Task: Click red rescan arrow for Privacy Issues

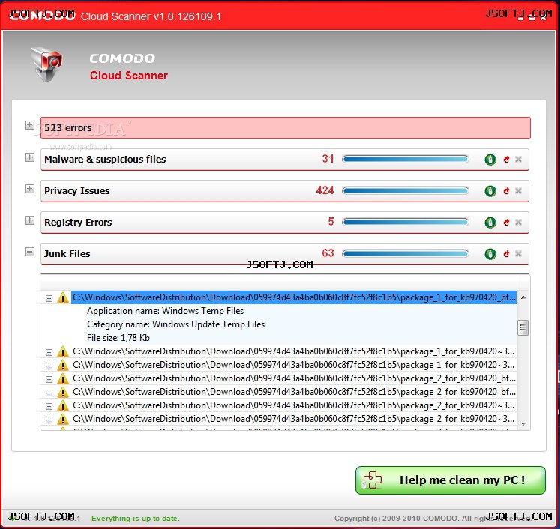Action: click(x=506, y=191)
